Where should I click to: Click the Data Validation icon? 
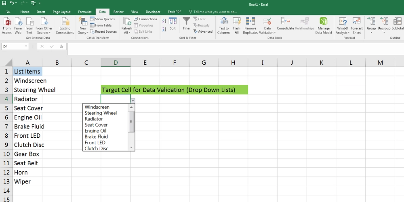click(x=267, y=22)
